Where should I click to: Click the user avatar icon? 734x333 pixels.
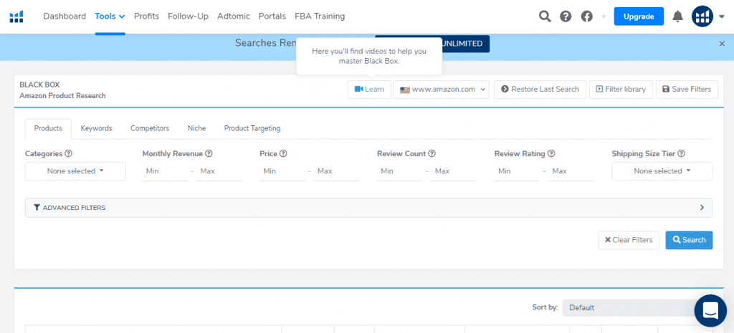[x=702, y=16]
